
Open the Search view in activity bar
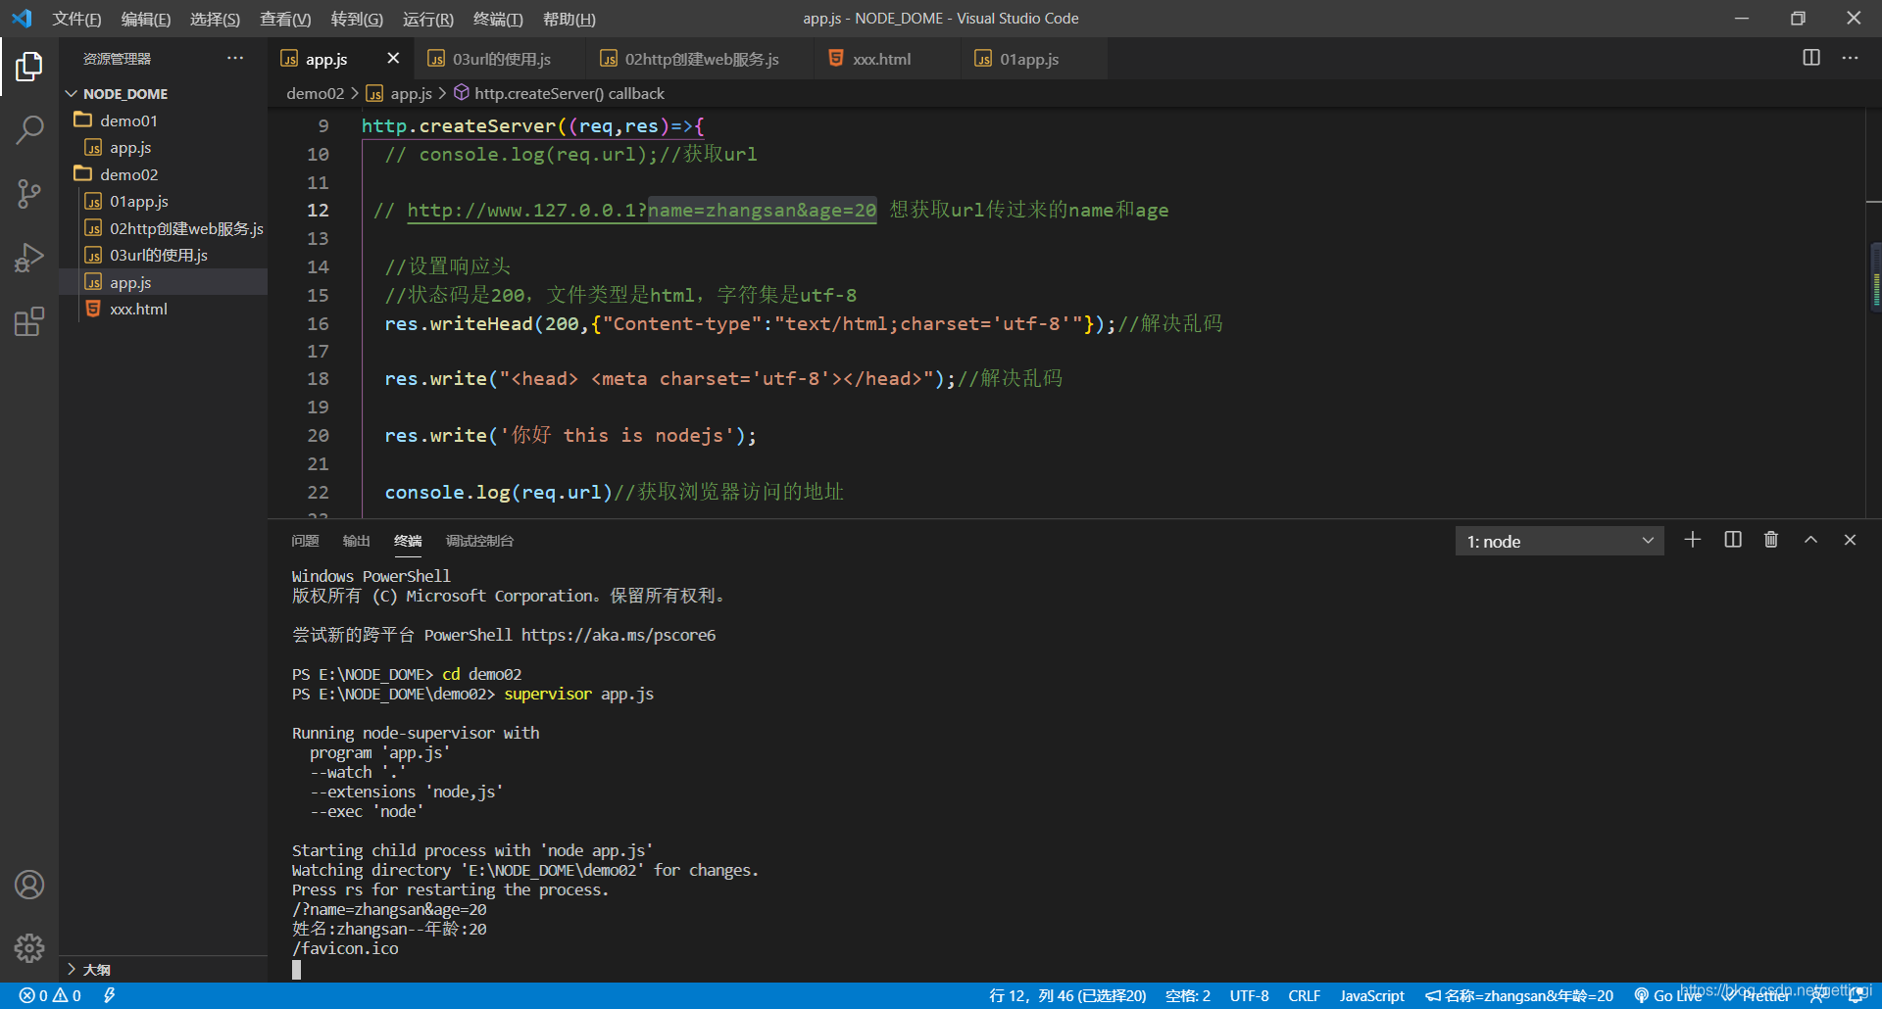(29, 129)
